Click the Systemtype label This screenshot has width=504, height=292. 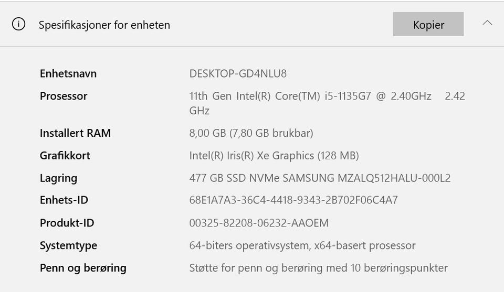click(68, 245)
